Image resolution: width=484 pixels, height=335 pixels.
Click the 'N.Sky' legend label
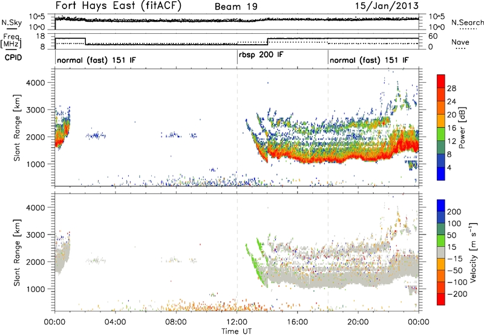[x=11, y=22]
